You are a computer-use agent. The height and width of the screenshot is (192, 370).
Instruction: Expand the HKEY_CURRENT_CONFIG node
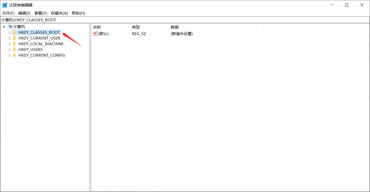pos(9,55)
